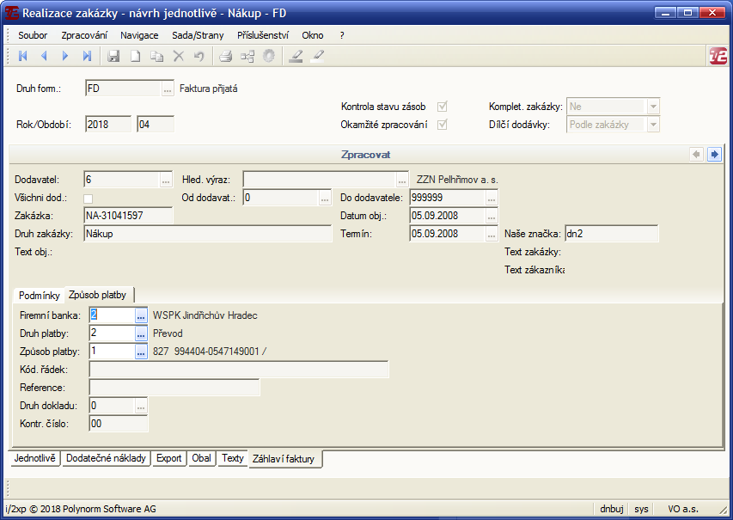
Task: Toggle Kontrola stavu zásob checkbox
Action: pos(442,107)
